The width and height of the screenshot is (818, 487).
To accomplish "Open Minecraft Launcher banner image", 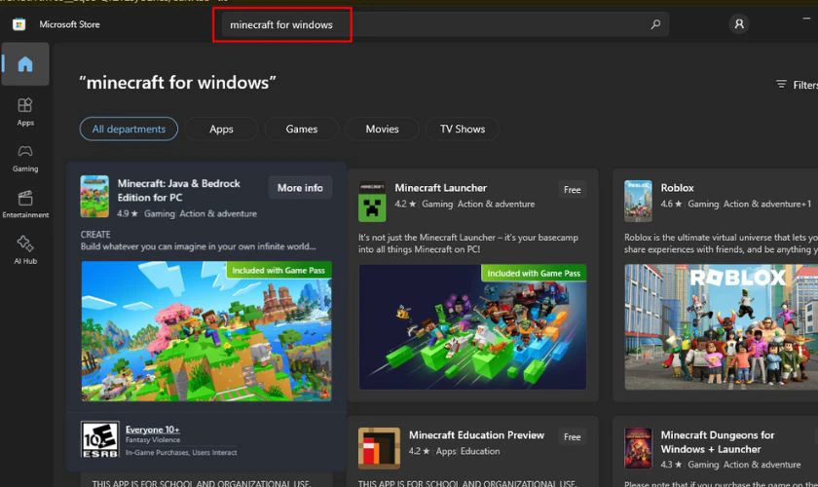I will point(472,326).
